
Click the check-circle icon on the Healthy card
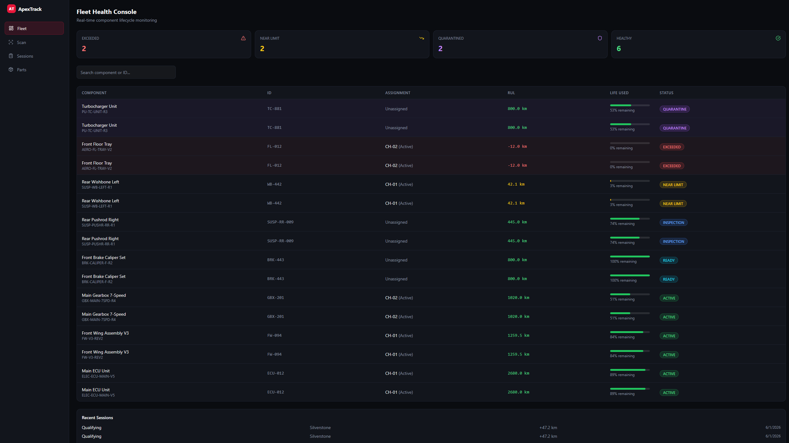tap(778, 38)
